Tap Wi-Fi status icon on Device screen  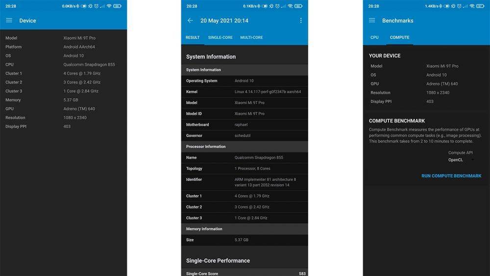109,6
